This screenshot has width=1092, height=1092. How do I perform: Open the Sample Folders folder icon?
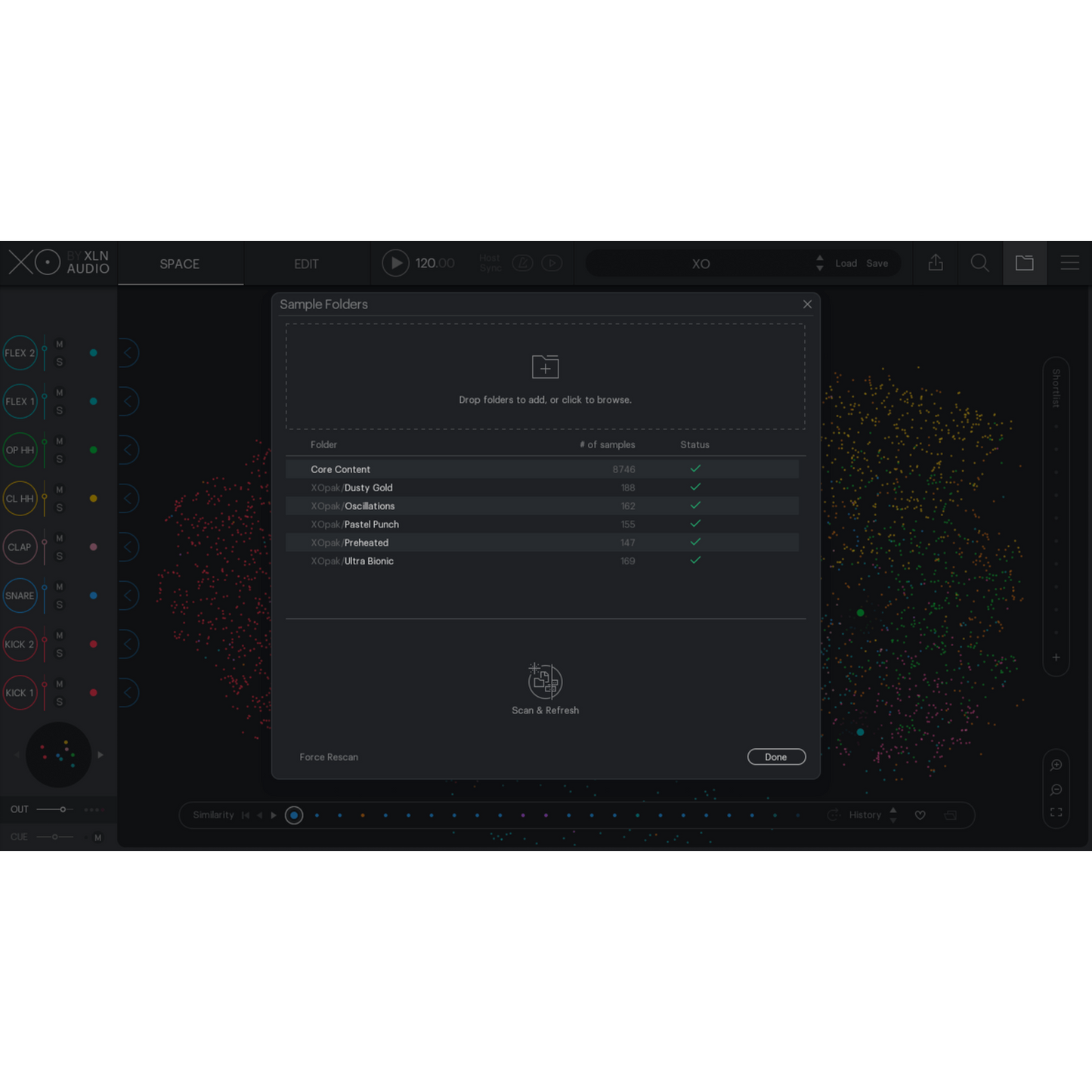coord(1024,263)
